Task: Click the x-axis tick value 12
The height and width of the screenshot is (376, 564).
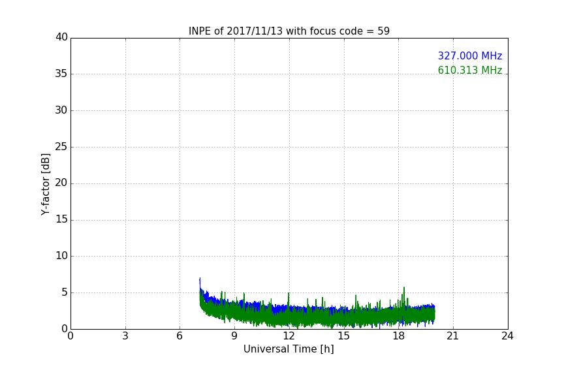Action: tap(289, 336)
